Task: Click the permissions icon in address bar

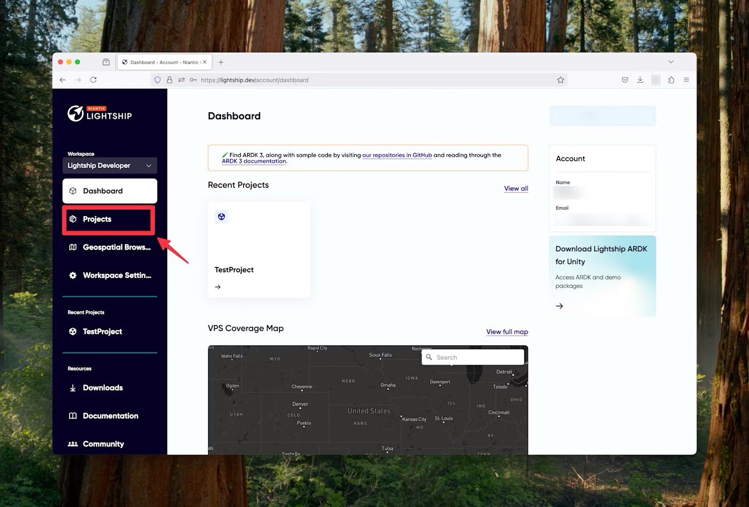Action: pyautogui.click(x=181, y=80)
